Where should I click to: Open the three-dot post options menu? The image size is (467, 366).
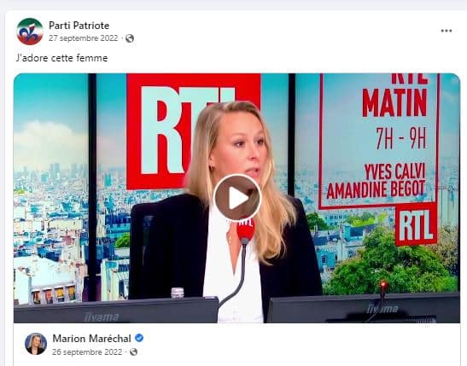click(x=447, y=31)
